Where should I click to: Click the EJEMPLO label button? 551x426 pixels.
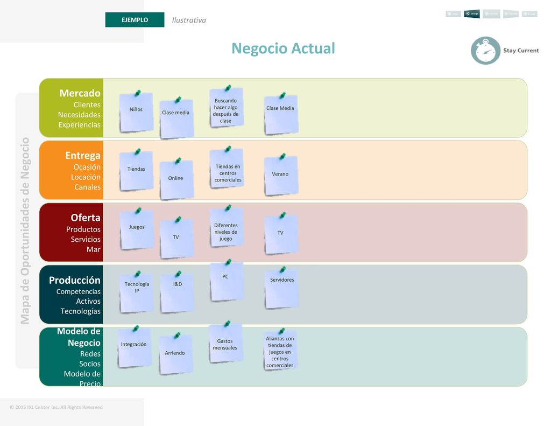pos(135,20)
